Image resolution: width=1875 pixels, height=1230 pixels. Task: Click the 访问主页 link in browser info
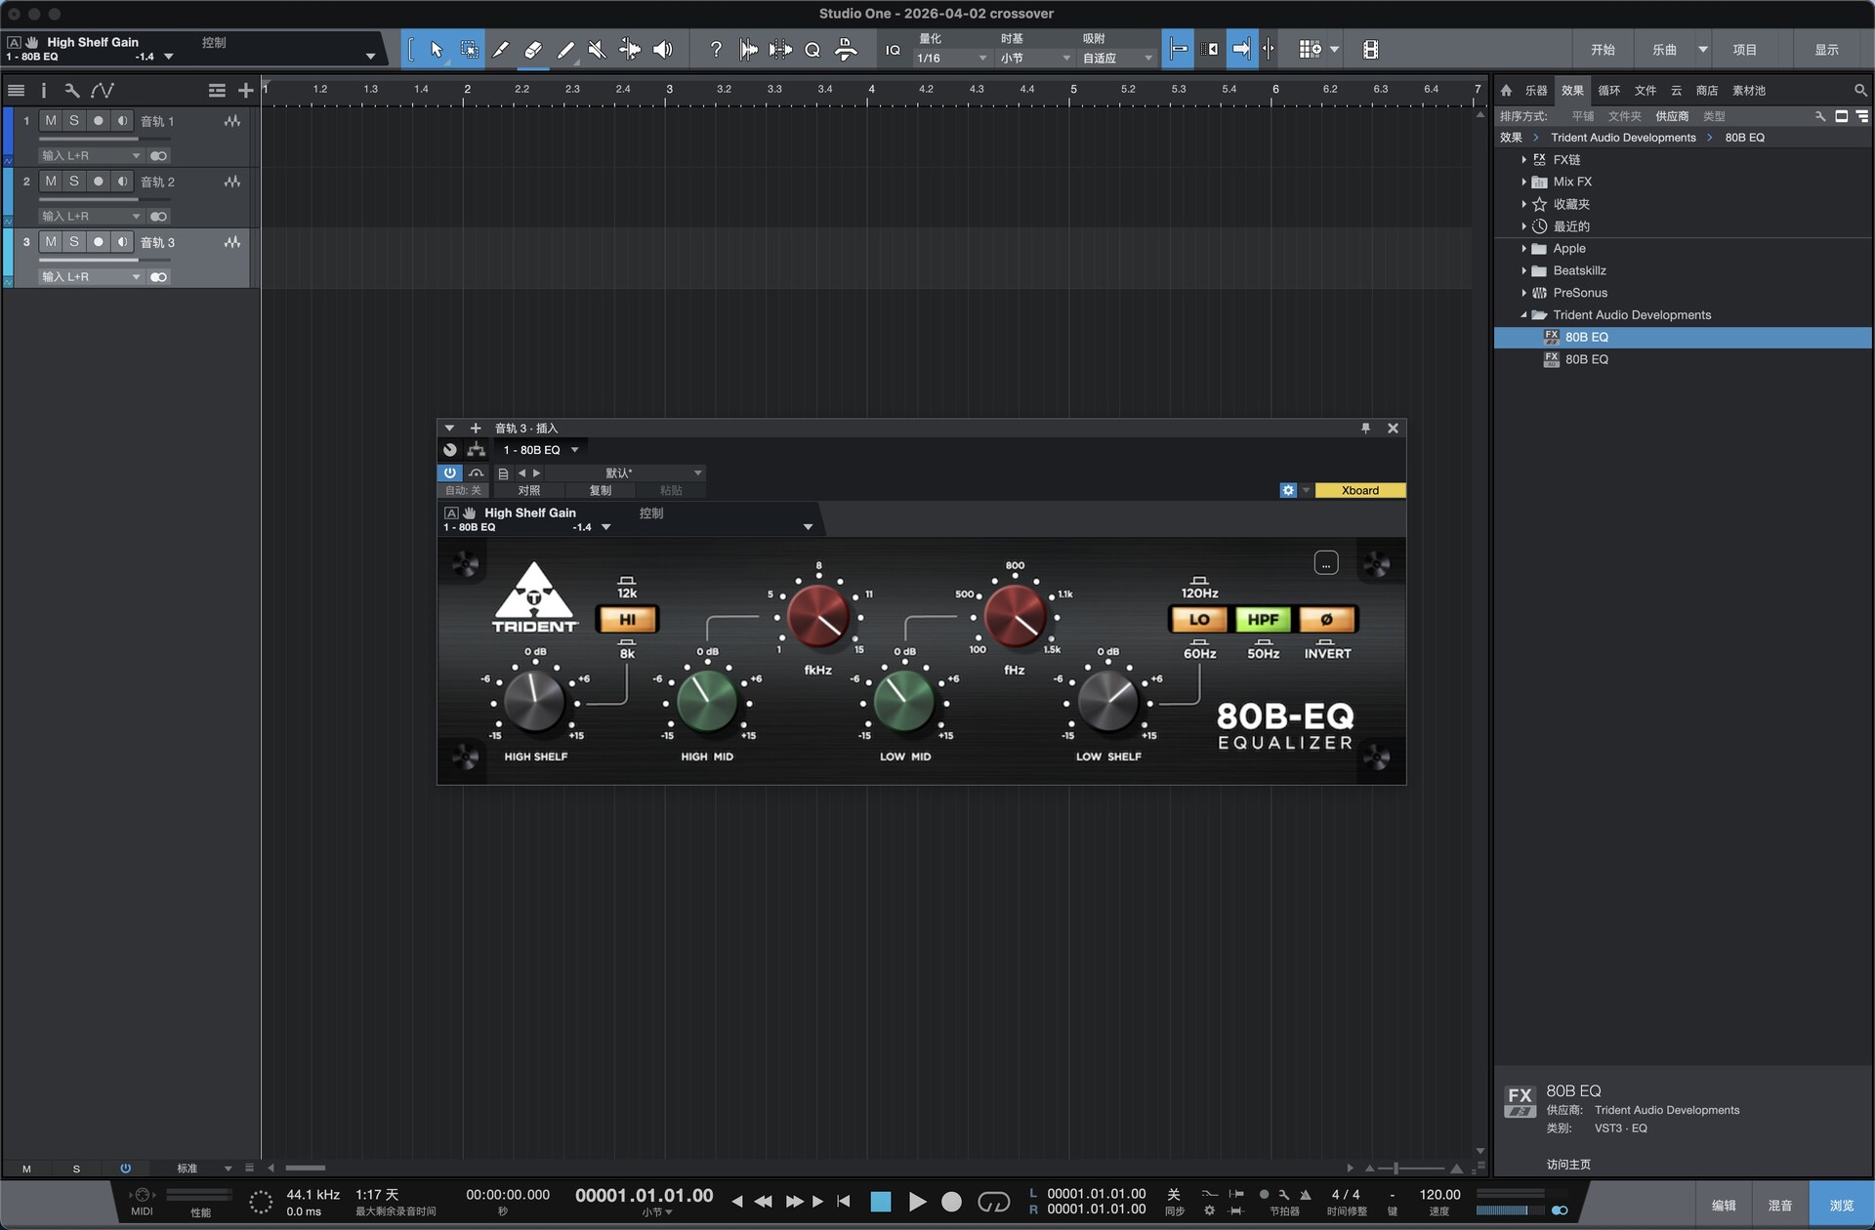point(1568,1165)
